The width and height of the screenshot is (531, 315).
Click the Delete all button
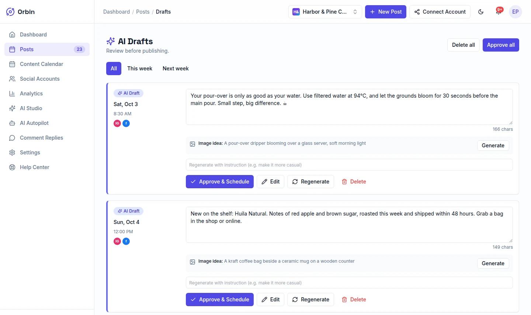[464, 45]
